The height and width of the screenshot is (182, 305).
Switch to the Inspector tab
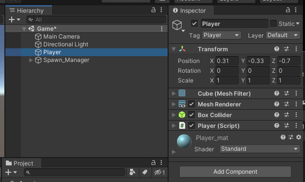tap(191, 10)
